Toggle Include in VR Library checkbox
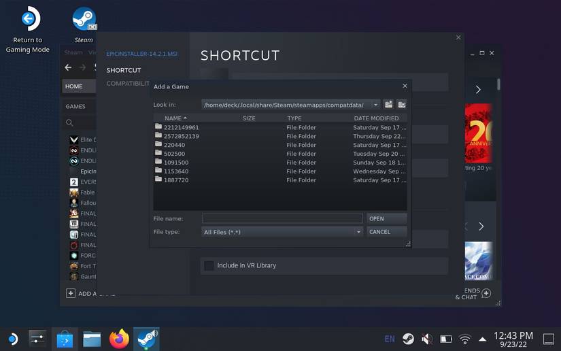Viewport: 561px width, 351px height. (x=209, y=265)
